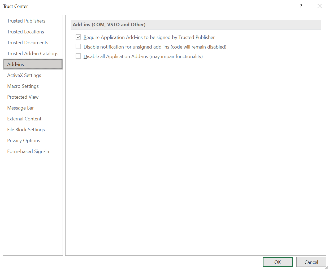
Task: Confirm with the OK button
Action: 278,262
